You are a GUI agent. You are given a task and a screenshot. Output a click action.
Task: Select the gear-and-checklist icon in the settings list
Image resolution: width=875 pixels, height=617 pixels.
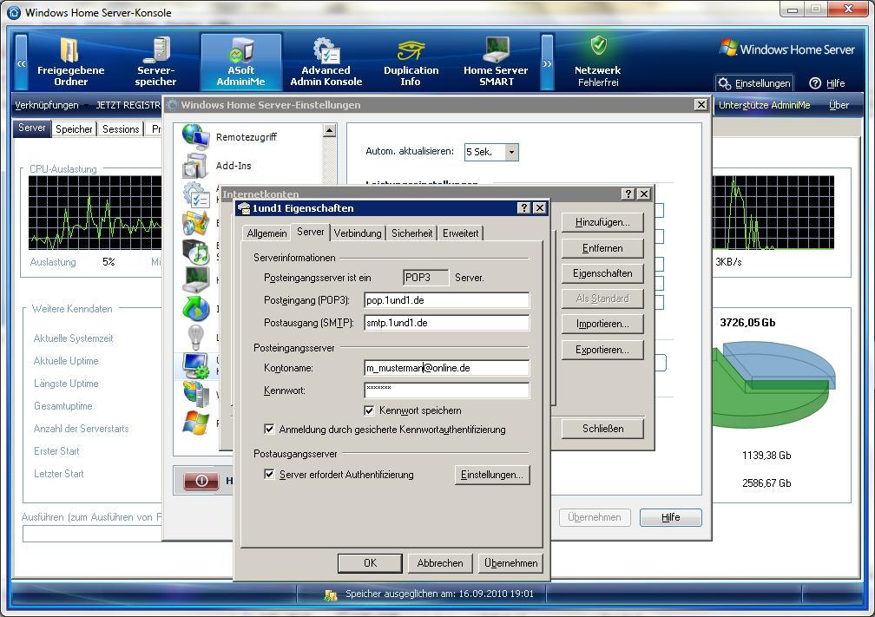coord(196,194)
